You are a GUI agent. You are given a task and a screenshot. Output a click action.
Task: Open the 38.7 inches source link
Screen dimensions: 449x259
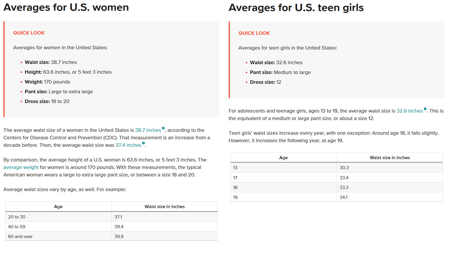pos(148,130)
